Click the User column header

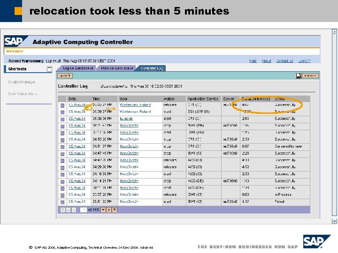click(123, 99)
